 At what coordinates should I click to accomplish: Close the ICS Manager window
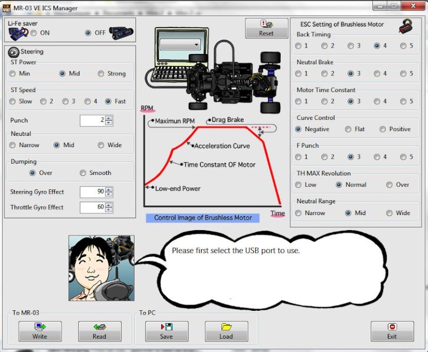(x=413, y=5)
